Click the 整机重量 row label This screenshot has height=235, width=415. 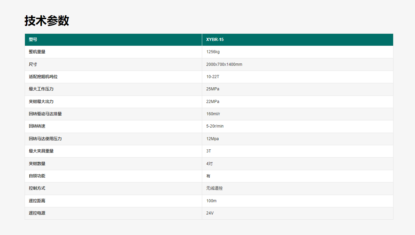click(37, 52)
